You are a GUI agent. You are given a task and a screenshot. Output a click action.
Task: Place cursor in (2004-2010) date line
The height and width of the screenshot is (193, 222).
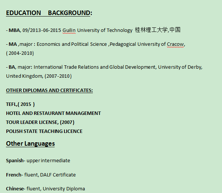(x=20, y=53)
